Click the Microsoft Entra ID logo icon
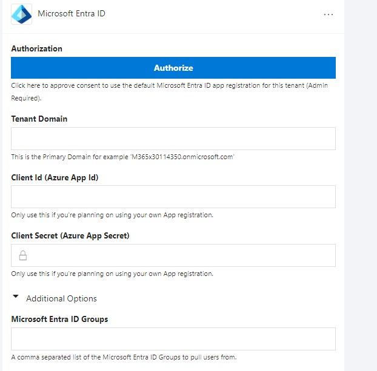The image size is (377, 371). (x=21, y=14)
